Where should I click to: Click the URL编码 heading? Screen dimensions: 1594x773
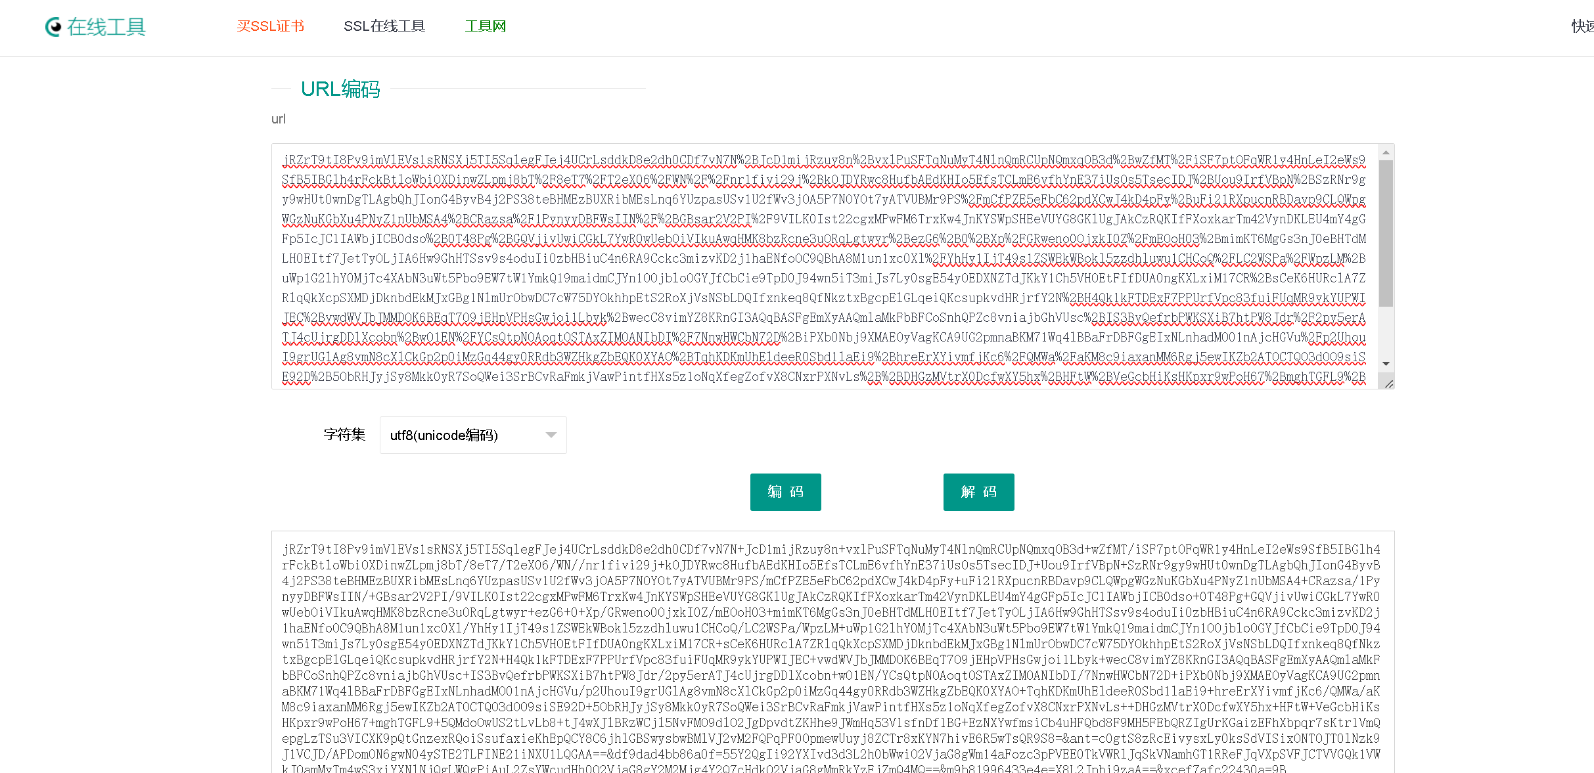click(340, 89)
